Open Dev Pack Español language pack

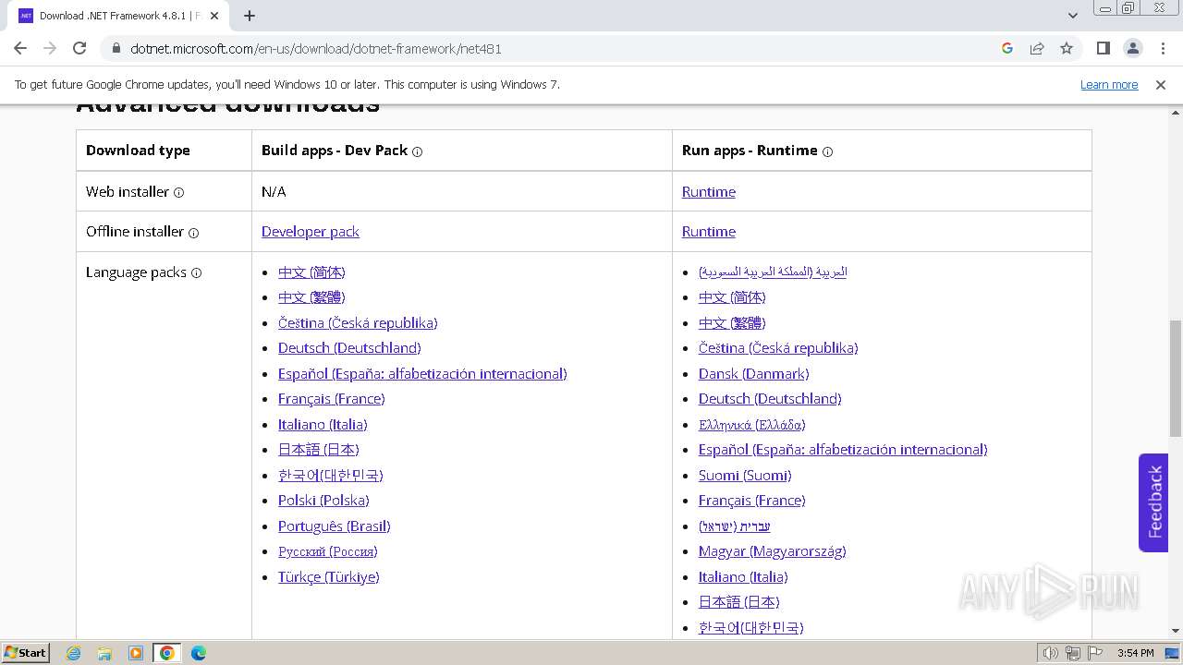pos(422,373)
